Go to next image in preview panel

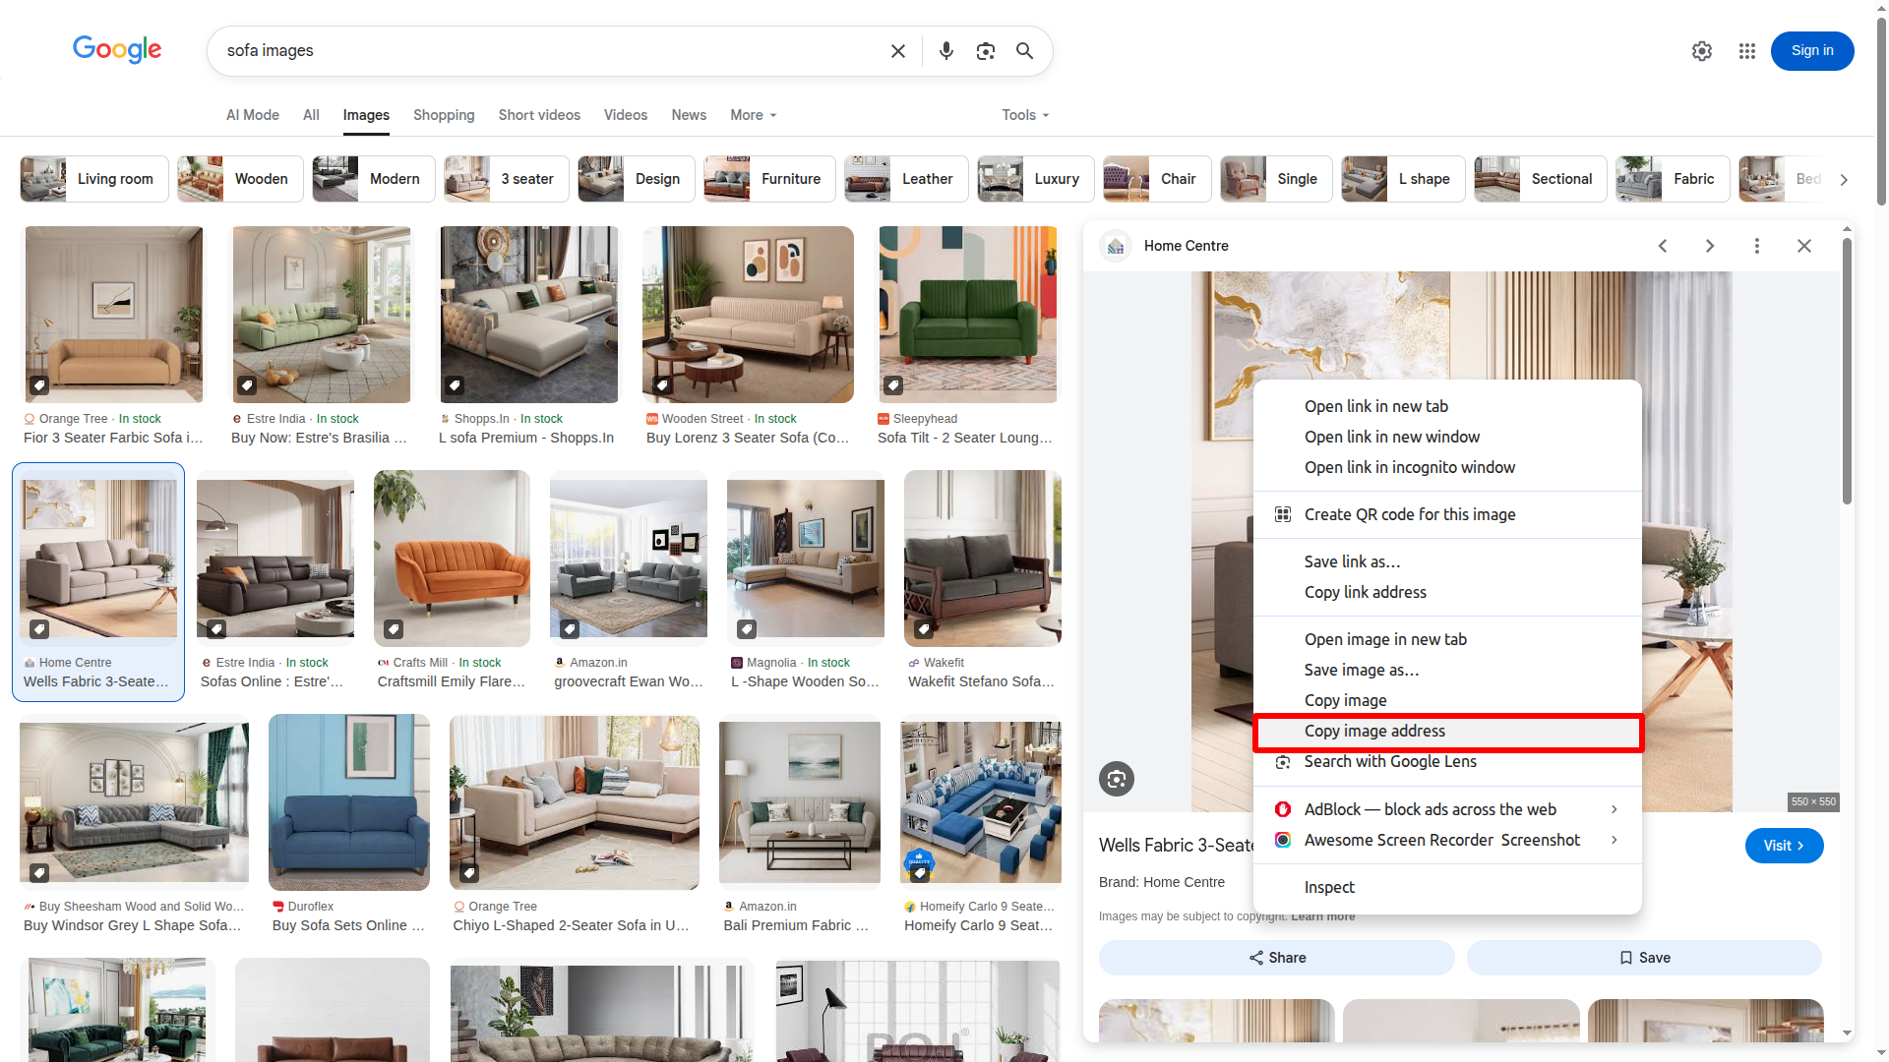[x=1709, y=246]
